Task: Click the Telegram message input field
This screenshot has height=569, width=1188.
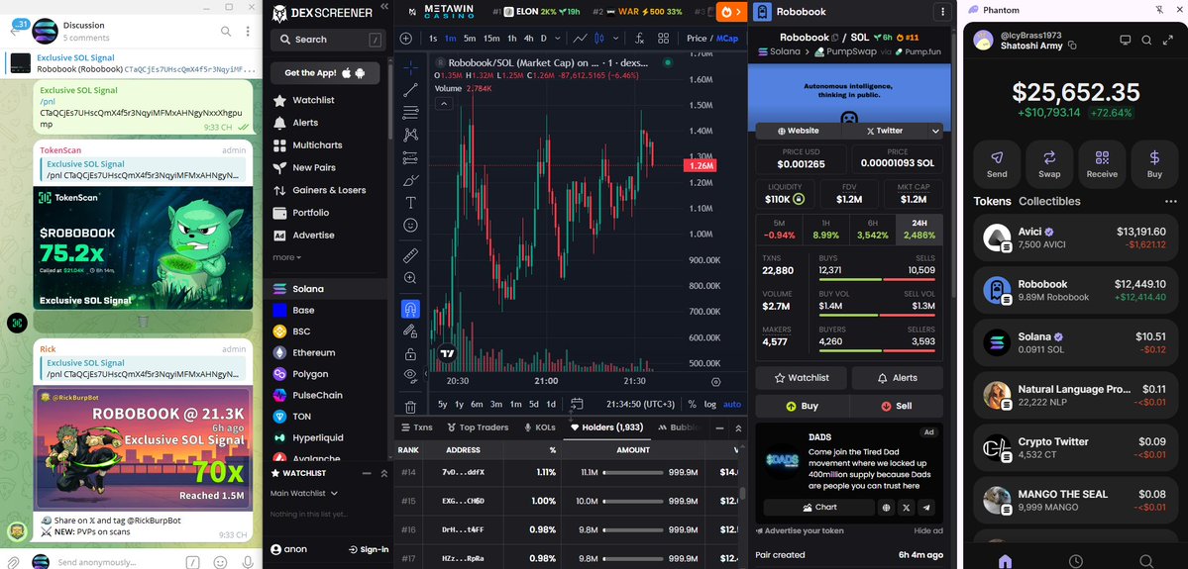Action: (x=118, y=562)
